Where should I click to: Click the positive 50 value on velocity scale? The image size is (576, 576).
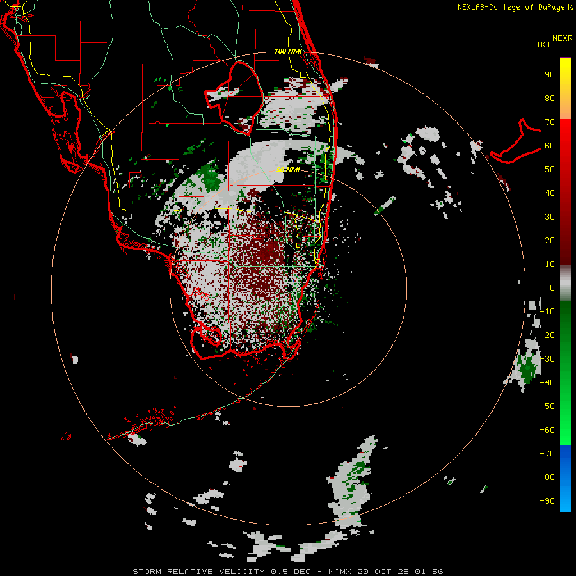click(550, 170)
